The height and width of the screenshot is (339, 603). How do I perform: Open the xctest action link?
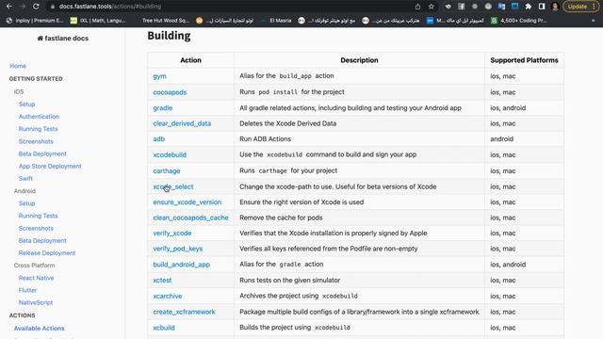point(162,281)
